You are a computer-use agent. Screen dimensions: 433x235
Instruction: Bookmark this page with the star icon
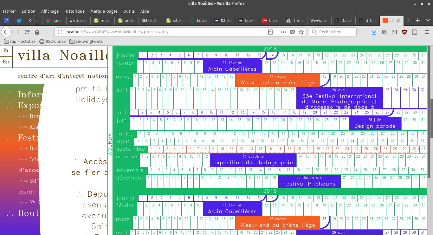click(301, 32)
